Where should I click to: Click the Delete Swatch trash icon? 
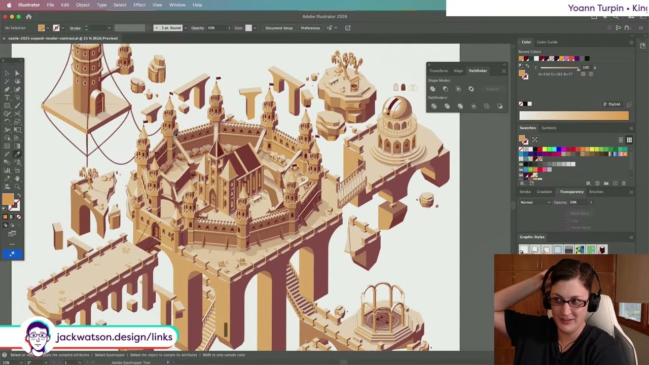(x=624, y=183)
